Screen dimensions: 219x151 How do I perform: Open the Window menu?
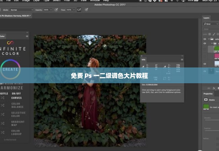pyautogui.click(x=95, y=1)
